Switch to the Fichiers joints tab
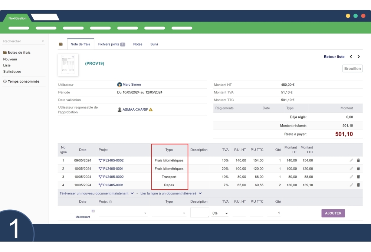The image size is (371, 252). click(109, 44)
